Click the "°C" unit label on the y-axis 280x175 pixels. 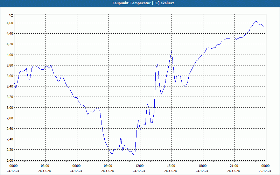(11, 16)
